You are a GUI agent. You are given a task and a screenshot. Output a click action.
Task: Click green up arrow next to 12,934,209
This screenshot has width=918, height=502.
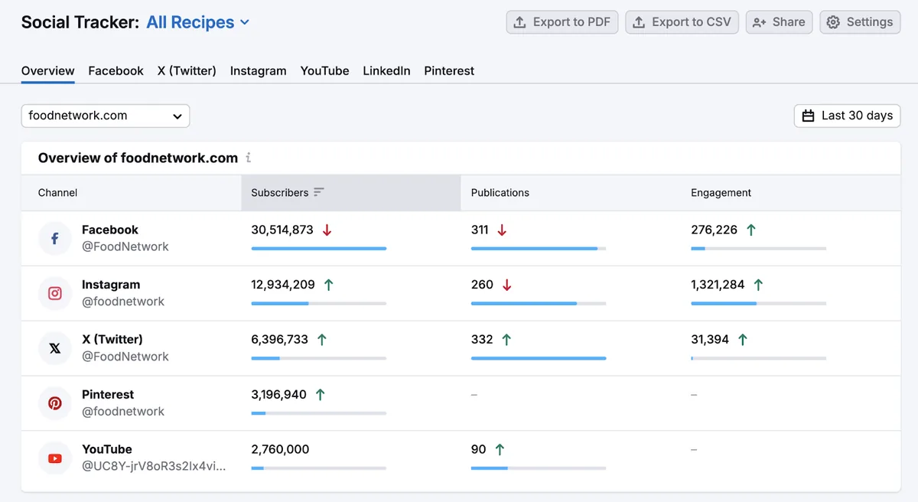click(x=329, y=285)
